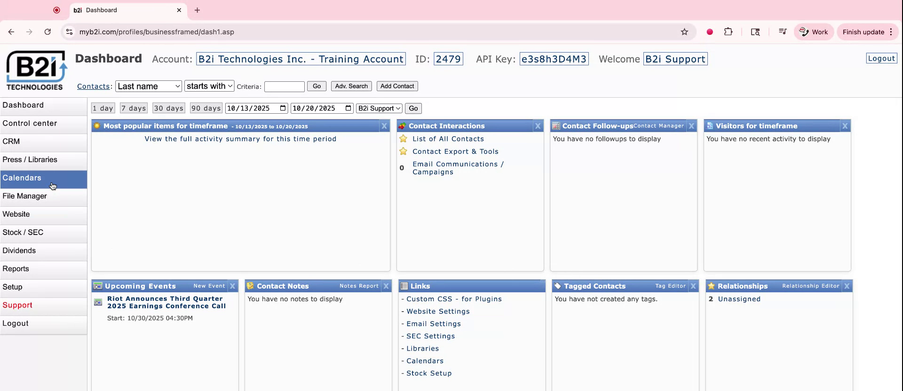Open Control center in sidebar
The image size is (903, 391).
tap(43, 124)
